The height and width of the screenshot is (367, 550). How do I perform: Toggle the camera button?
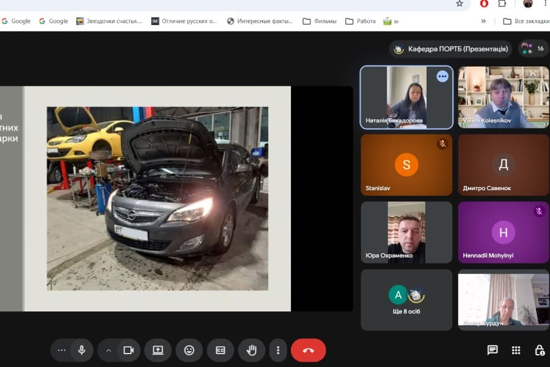[129, 350]
